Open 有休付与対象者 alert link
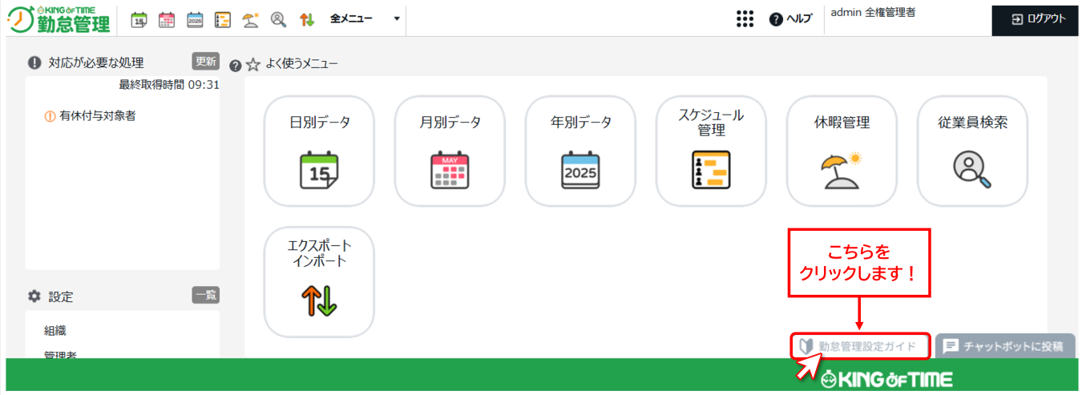This screenshot has width=1082, height=395. (97, 115)
